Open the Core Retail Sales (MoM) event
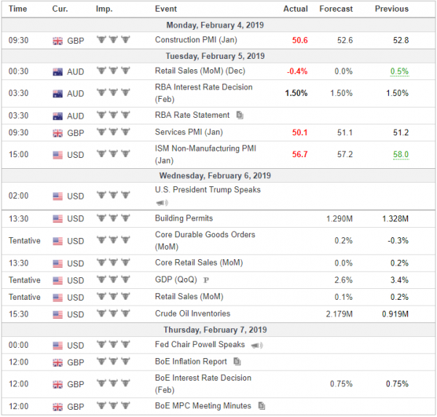437x417 pixels. click(x=199, y=263)
